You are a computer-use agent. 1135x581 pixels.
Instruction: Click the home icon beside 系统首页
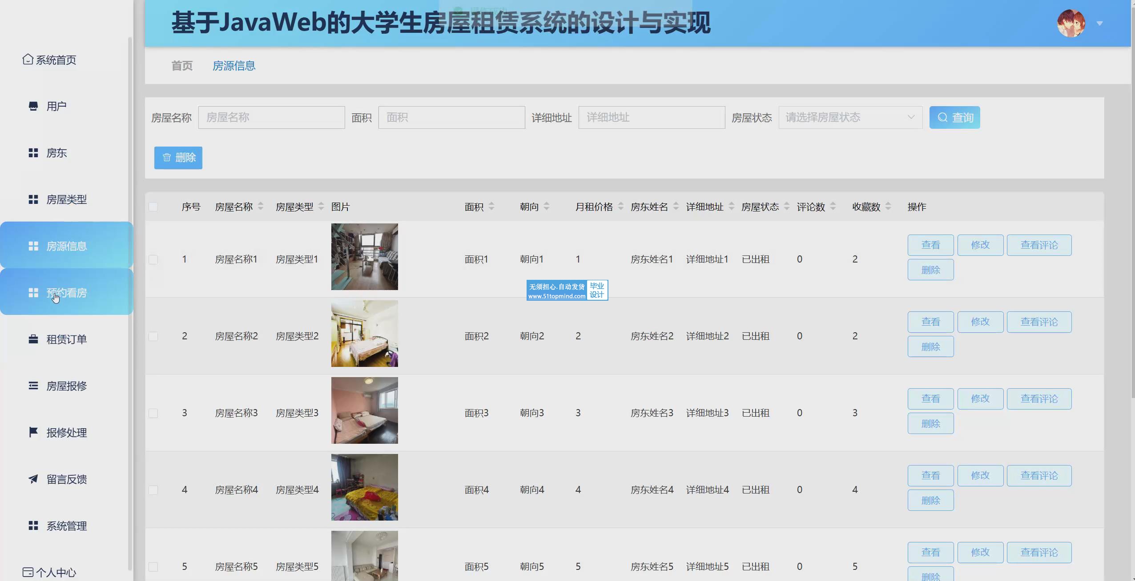point(28,60)
